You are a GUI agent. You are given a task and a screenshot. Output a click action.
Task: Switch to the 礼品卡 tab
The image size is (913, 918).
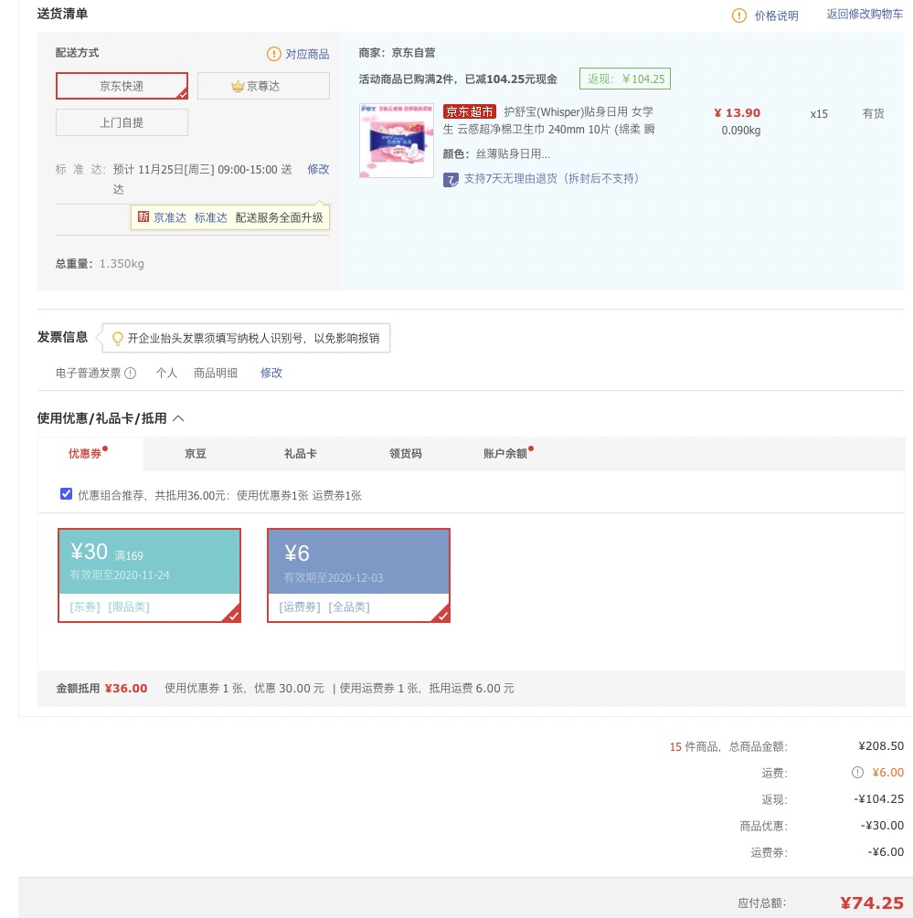(301, 454)
